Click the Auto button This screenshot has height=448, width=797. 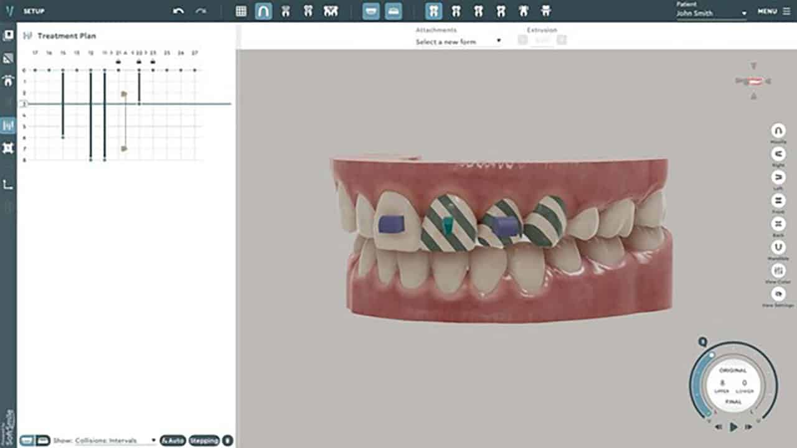172,441
